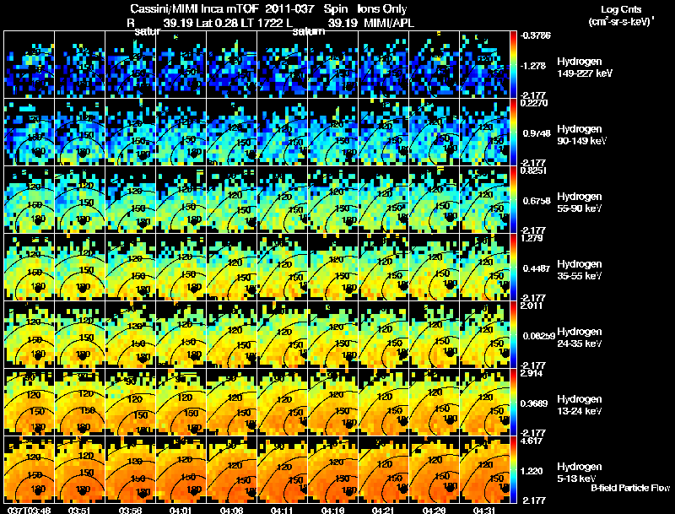
Task: Click the color bar beside the 24-35 keV row
Action: pyautogui.click(x=513, y=334)
